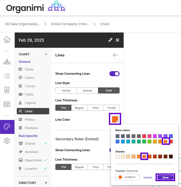Expand the DIRECTORY section
The height and width of the screenshot is (187, 181).
[x=46, y=183]
